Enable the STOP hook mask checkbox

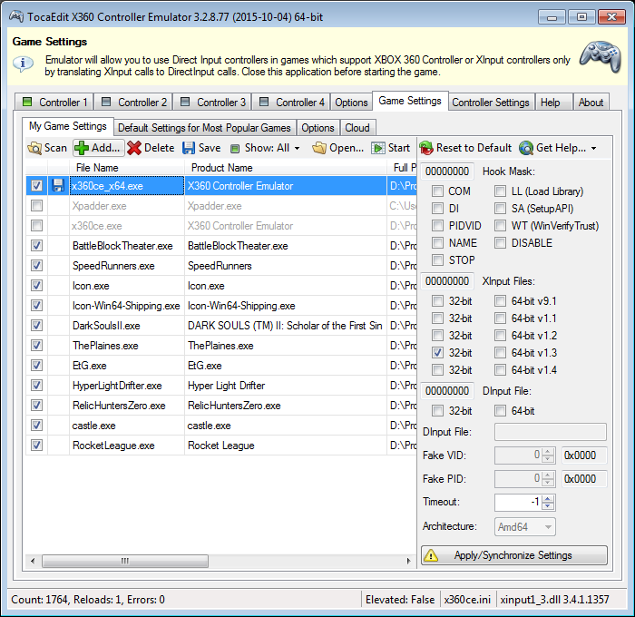[x=438, y=260]
